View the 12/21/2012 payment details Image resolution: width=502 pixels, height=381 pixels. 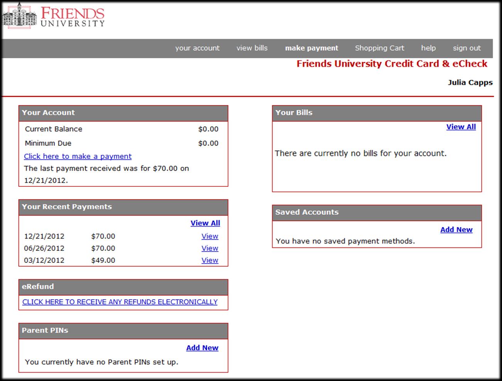210,236
